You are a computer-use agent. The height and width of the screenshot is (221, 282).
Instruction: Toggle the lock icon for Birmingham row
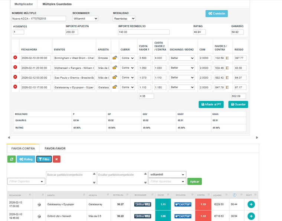[115, 58]
